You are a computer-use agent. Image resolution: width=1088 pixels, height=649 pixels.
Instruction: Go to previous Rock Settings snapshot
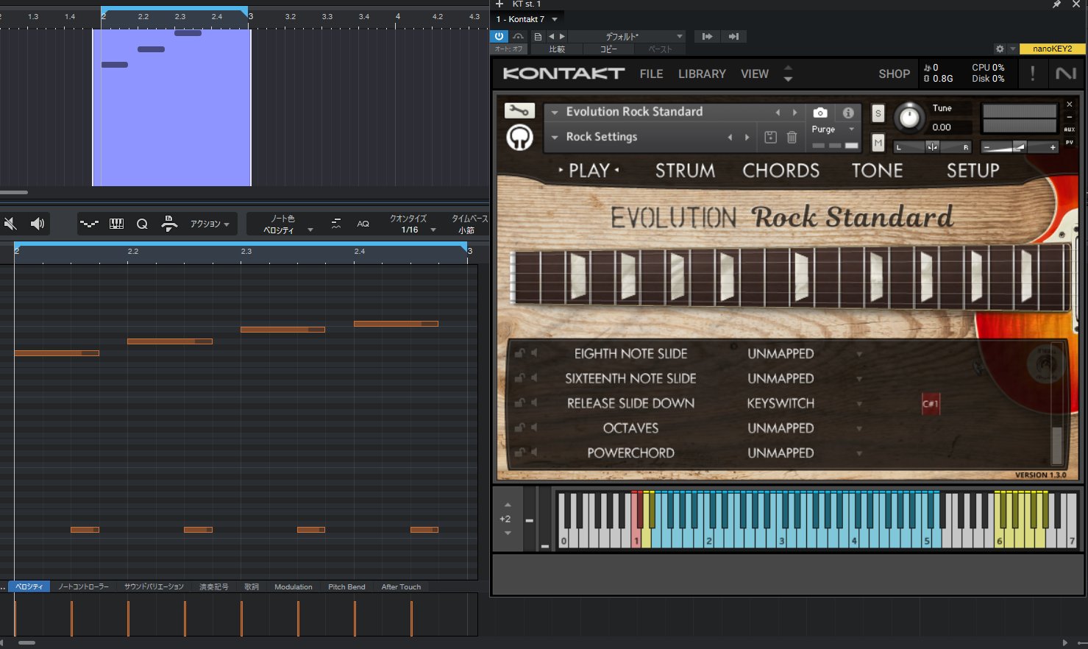(x=730, y=137)
